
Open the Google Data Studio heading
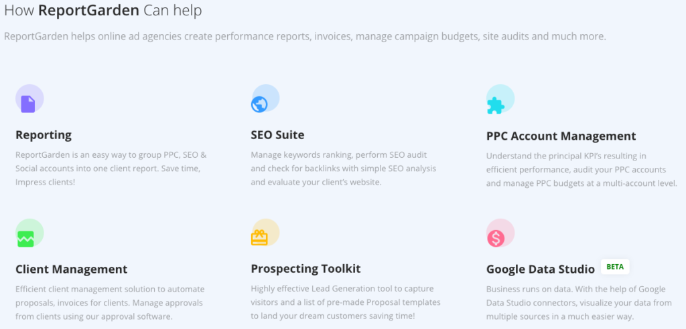pyautogui.click(x=541, y=269)
